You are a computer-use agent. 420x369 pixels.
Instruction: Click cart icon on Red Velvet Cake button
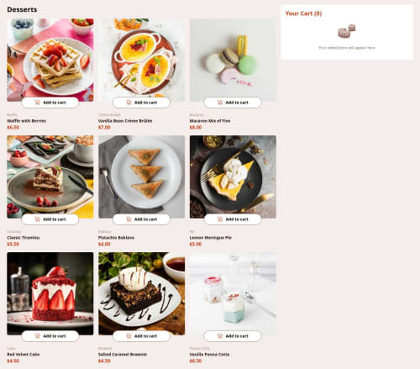point(37,336)
